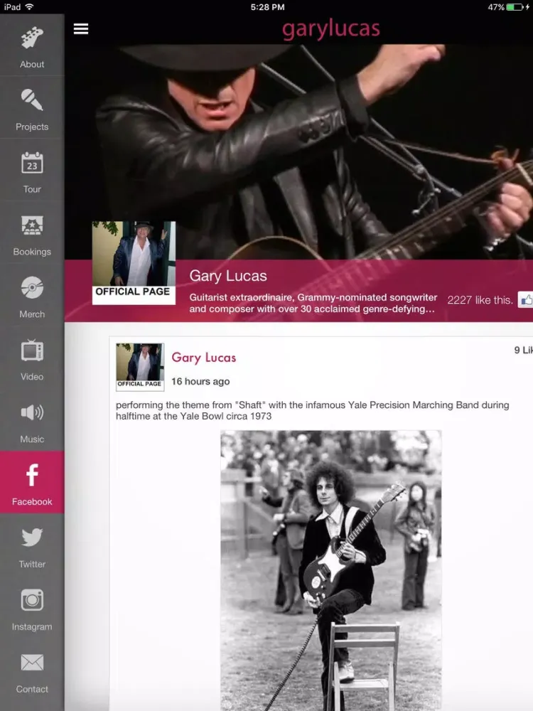The width and height of the screenshot is (533, 711).
Task: Tap the Wi-Fi status icon
Action: pyautogui.click(x=29, y=7)
